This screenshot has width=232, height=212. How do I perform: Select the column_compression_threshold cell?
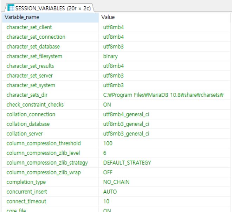tap(50, 143)
